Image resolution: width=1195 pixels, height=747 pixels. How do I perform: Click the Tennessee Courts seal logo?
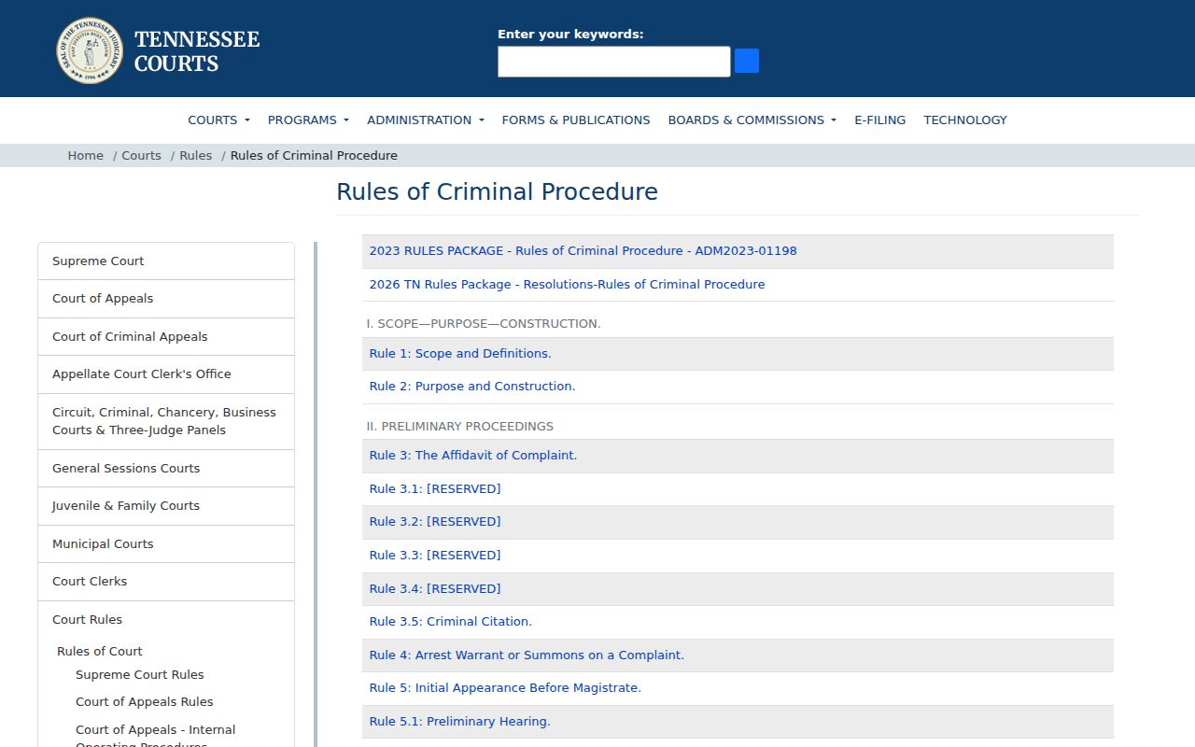pos(90,50)
